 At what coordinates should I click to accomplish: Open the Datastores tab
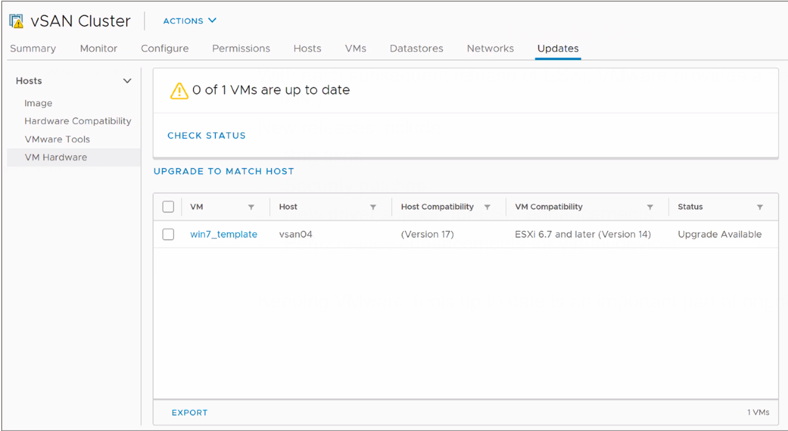pyautogui.click(x=417, y=48)
